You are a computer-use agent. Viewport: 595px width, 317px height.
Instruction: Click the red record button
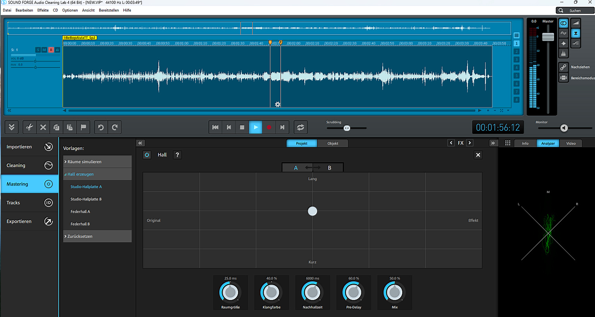coord(269,127)
